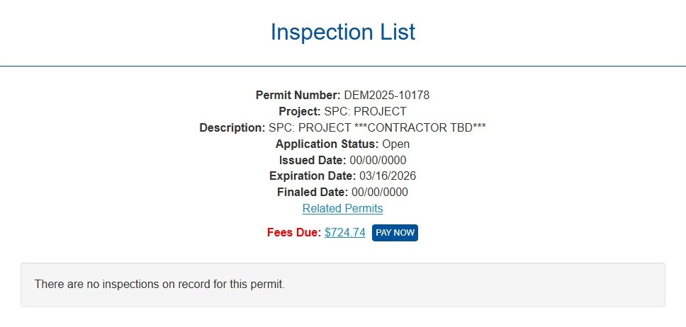Click the $724.74 fees amount link
Viewport: 686px width, 327px height.
click(345, 233)
